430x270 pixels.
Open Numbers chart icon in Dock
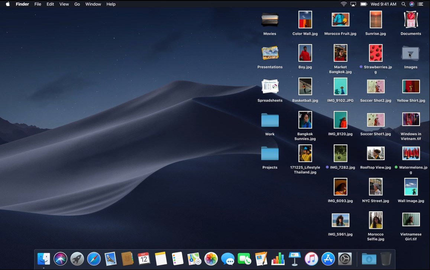click(x=278, y=259)
